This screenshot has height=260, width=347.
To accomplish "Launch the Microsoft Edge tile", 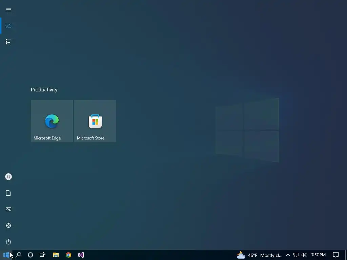I will point(52,121).
